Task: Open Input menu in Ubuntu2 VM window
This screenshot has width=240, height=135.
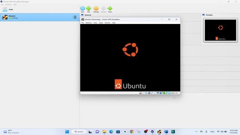Action: (101, 23)
